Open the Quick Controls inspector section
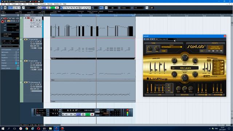The height and width of the screenshot is (131, 233). pyautogui.click(x=10, y=68)
